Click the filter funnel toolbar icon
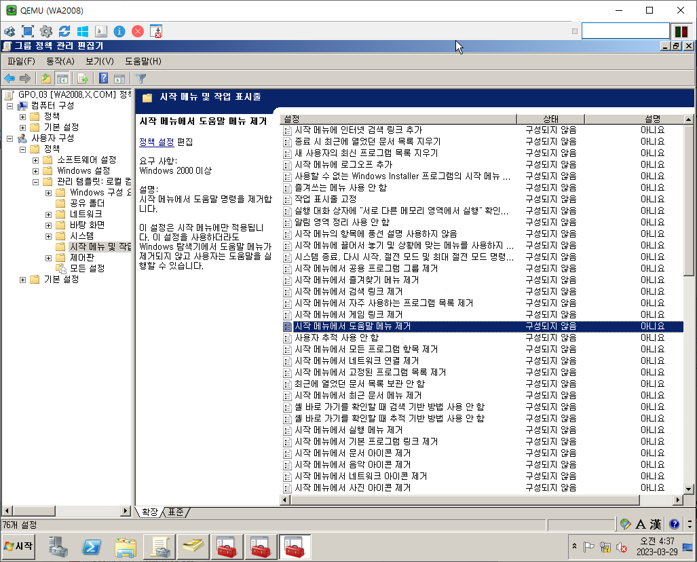The height and width of the screenshot is (562, 697). pyautogui.click(x=140, y=79)
